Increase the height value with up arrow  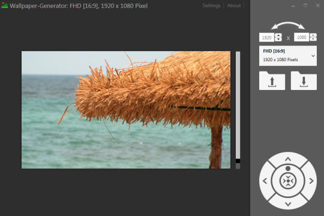[x=313, y=35]
